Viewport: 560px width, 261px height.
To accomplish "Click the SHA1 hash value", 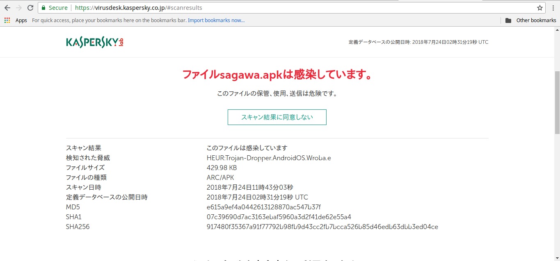I will [279, 217].
